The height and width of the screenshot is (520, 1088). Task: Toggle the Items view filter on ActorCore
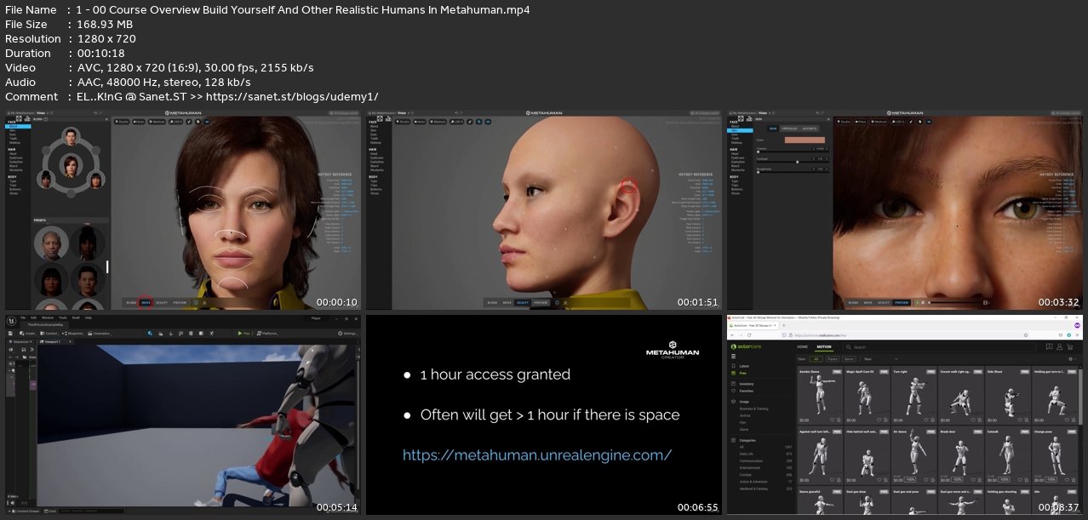tap(849, 359)
